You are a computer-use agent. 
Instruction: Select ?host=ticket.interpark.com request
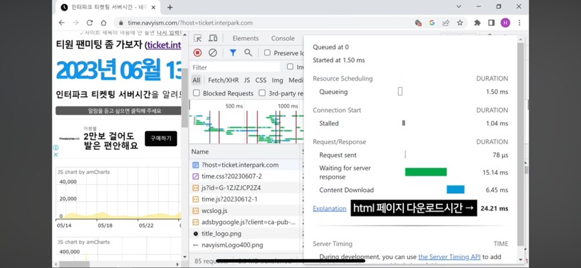(x=245, y=165)
